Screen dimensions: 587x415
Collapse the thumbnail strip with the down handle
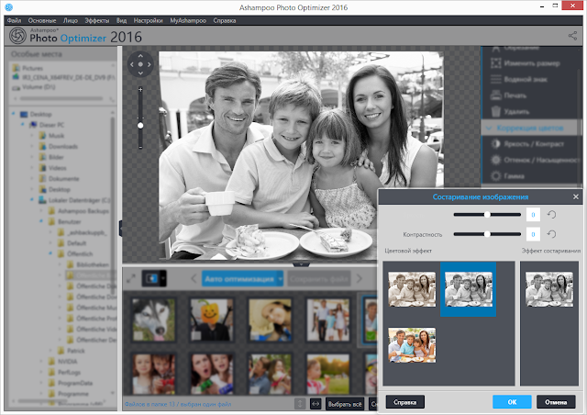302,264
